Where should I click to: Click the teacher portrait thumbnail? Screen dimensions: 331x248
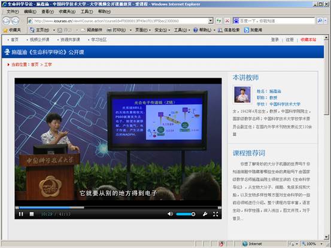(242, 95)
